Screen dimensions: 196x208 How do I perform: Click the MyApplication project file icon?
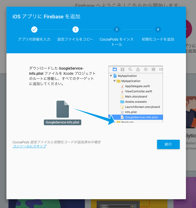[x=115, y=76]
